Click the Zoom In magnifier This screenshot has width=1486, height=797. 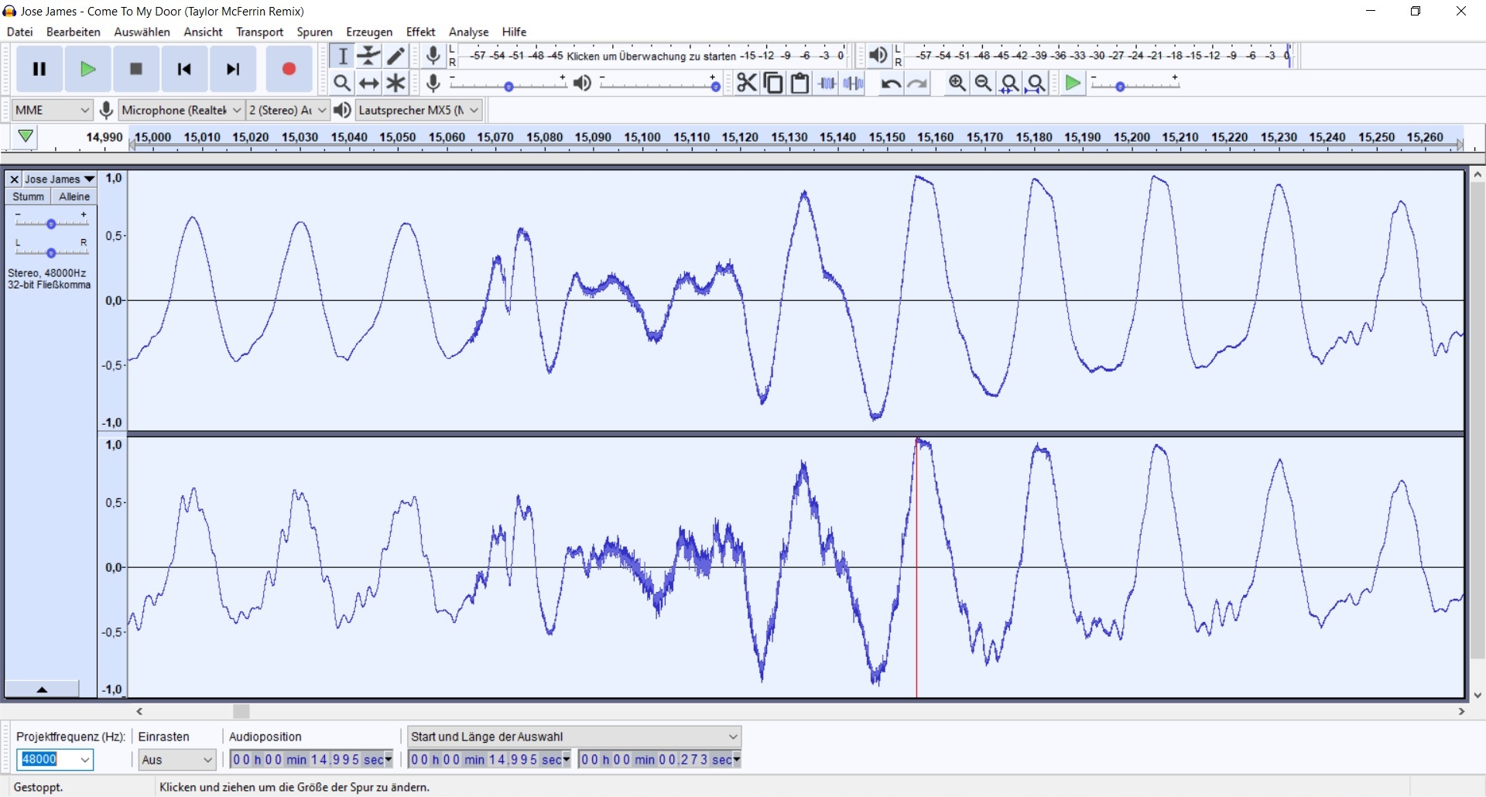pos(957,83)
